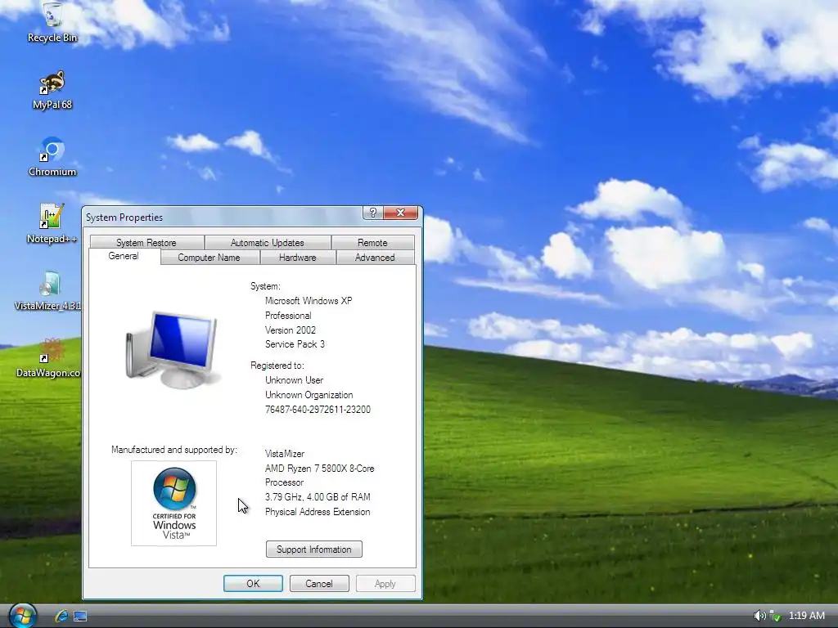Open the Recycle Bin desktop icon
Image resolution: width=838 pixels, height=628 pixels.
point(52,21)
